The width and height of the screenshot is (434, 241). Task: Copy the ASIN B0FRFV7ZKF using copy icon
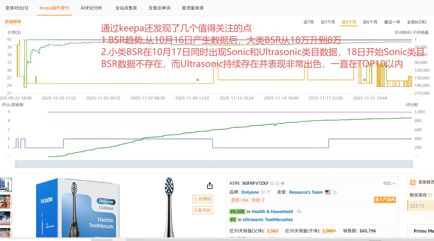(x=272, y=183)
